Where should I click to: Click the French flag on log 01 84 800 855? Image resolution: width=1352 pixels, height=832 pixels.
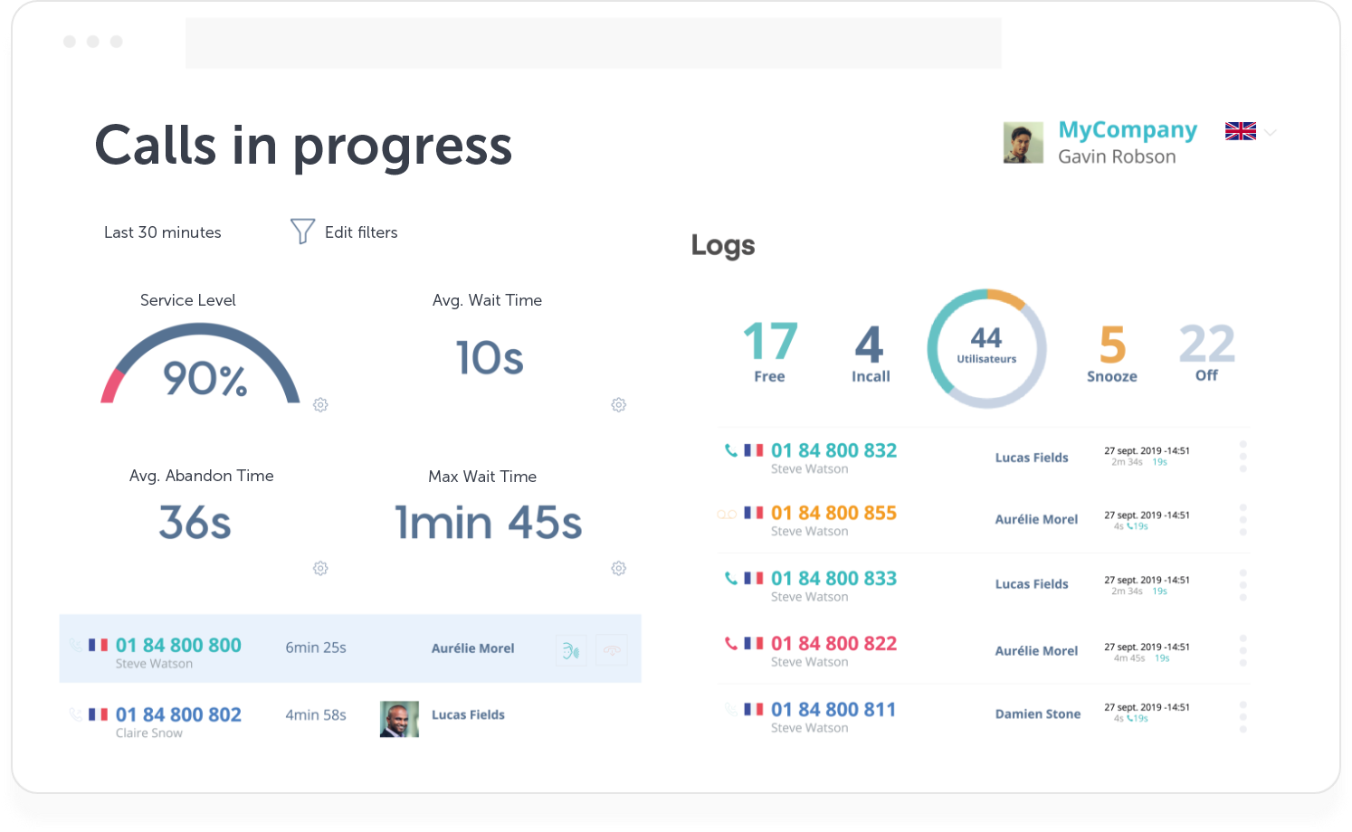pos(754,513)
